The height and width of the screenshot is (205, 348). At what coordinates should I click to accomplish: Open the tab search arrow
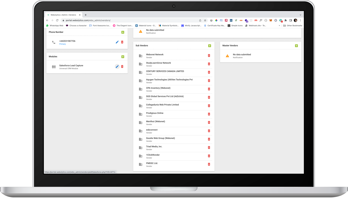click(300, 15)
